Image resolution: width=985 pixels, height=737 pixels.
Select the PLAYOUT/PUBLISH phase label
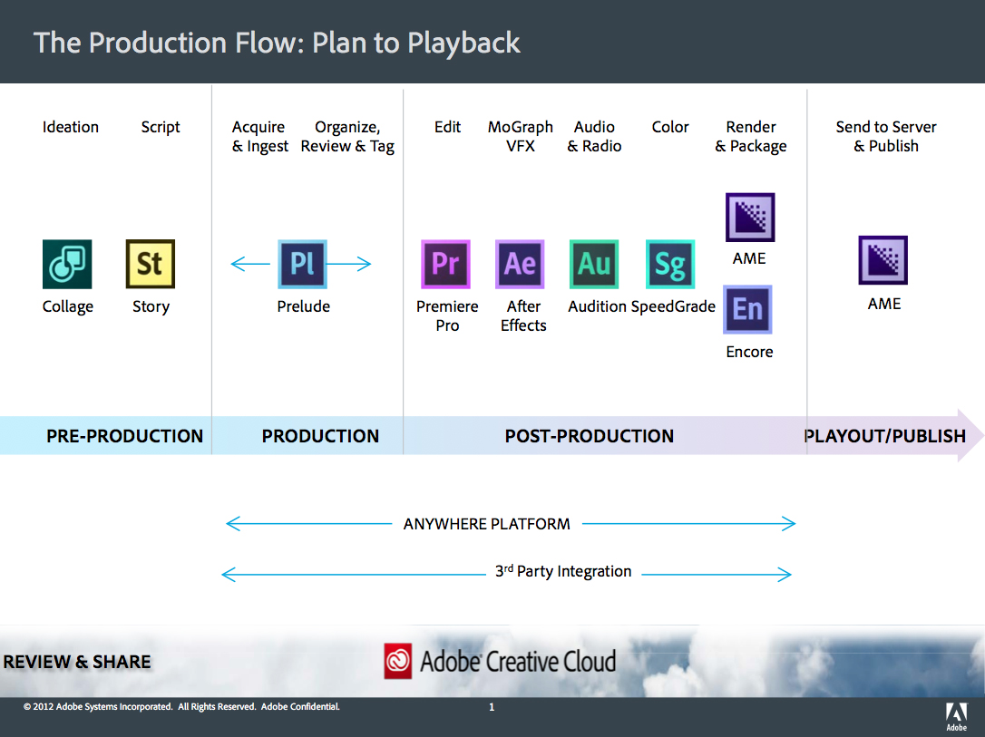pyautogui.click(x=884, y=436)
